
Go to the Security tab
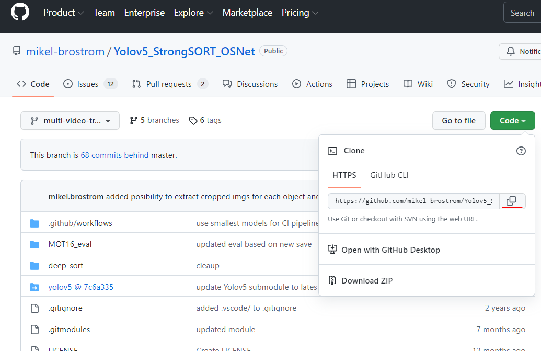(x=468, y=84)
